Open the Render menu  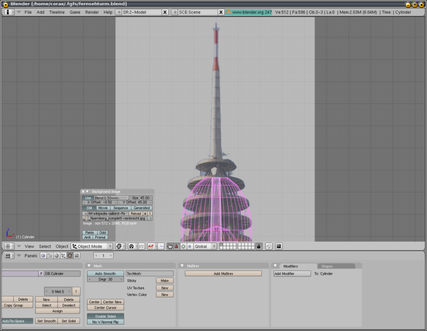pyautogui.click(x=92, y=12)
